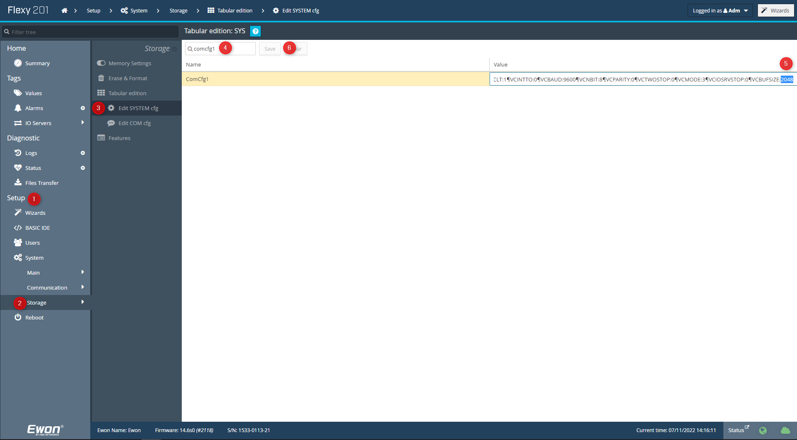Open the Status link in footer
This screenshot has width=797, height=440.
(738, 430)
